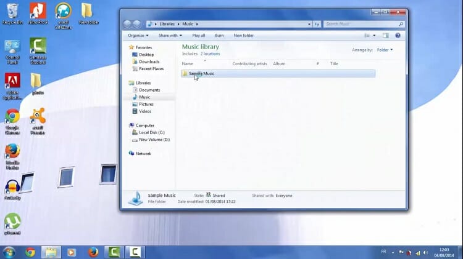Click the Search Music input field

tap(364, 24)
